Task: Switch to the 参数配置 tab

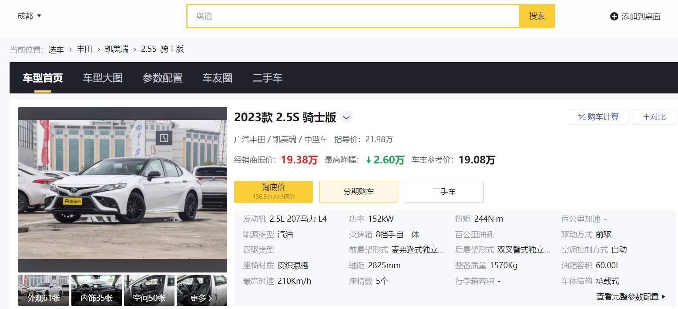Action: click(x=163, y=78)
